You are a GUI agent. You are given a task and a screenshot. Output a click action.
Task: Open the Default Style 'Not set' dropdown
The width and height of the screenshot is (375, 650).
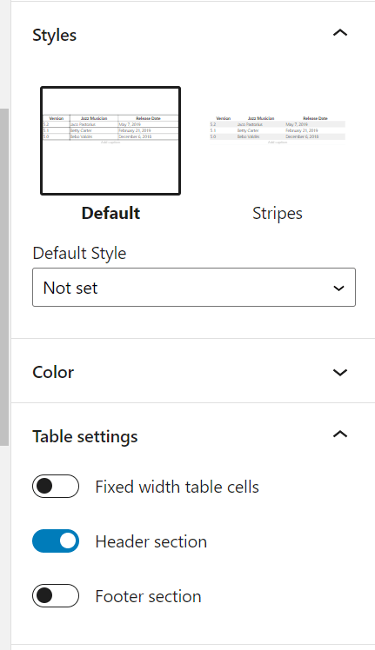pyautogui.click(x=194, y=288)
